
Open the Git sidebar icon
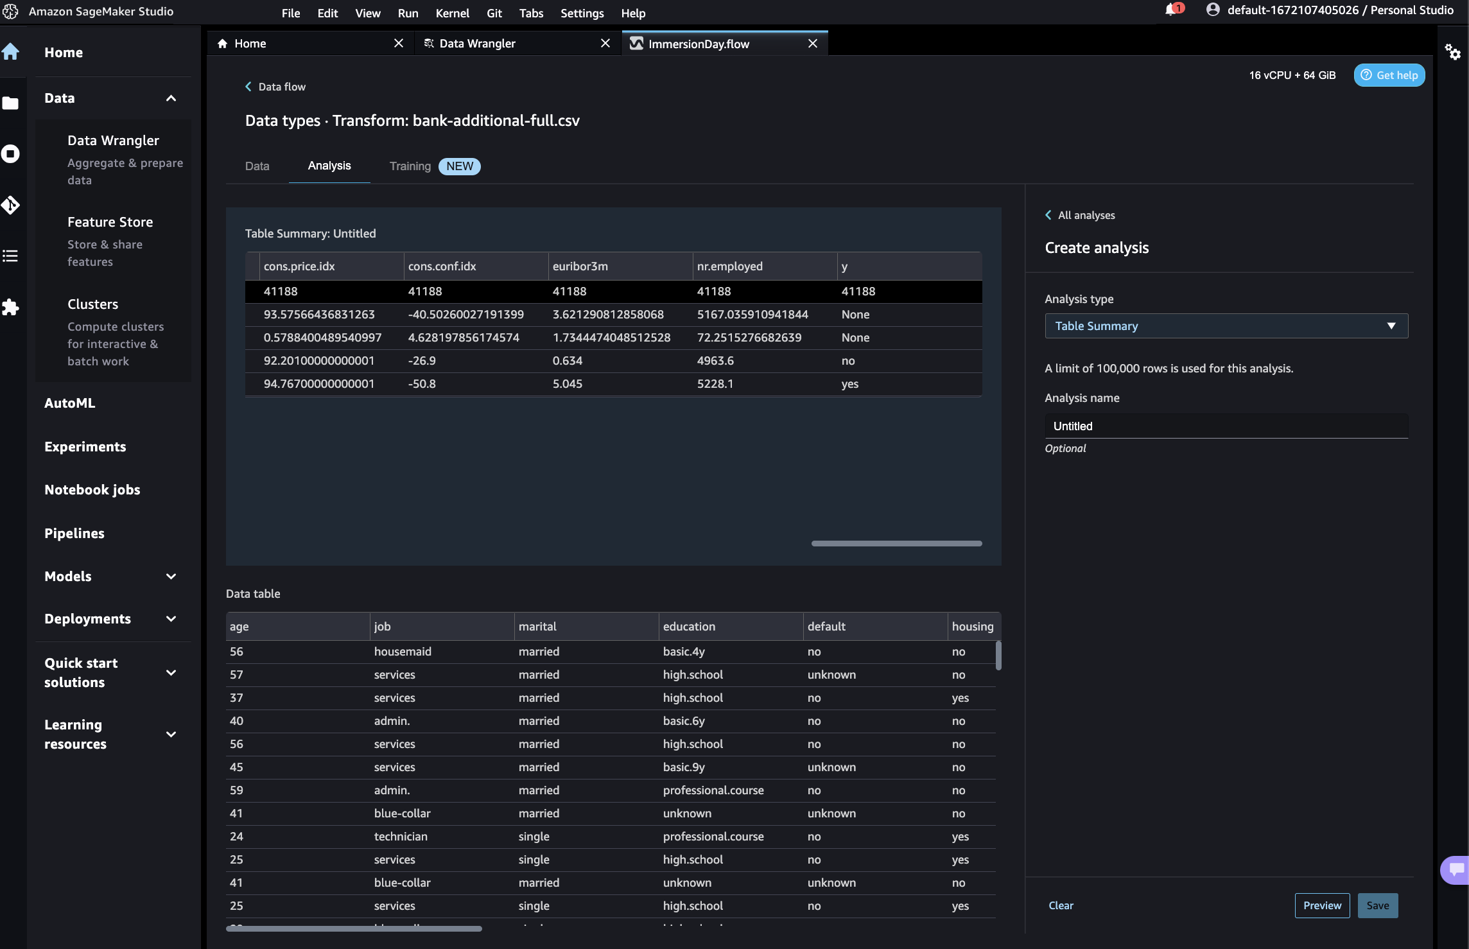(x=11, y=205)
